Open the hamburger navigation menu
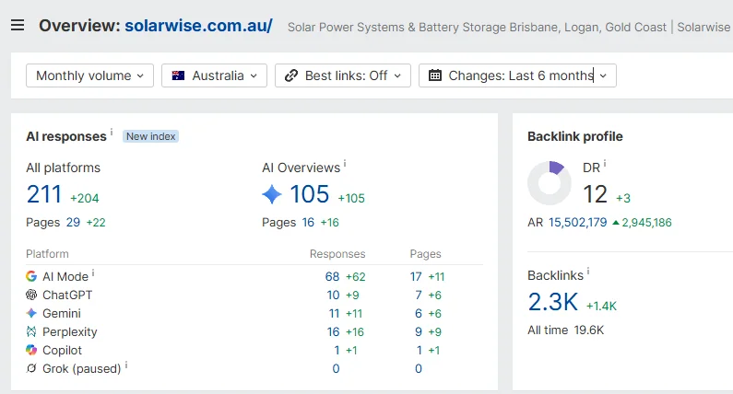 18,25
